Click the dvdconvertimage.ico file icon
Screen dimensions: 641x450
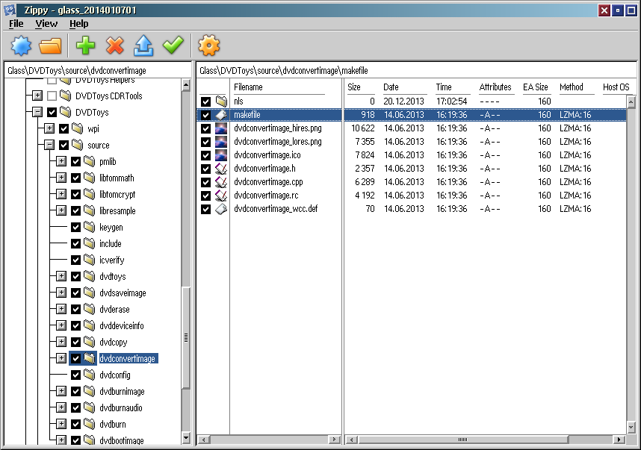coord(221,155)
